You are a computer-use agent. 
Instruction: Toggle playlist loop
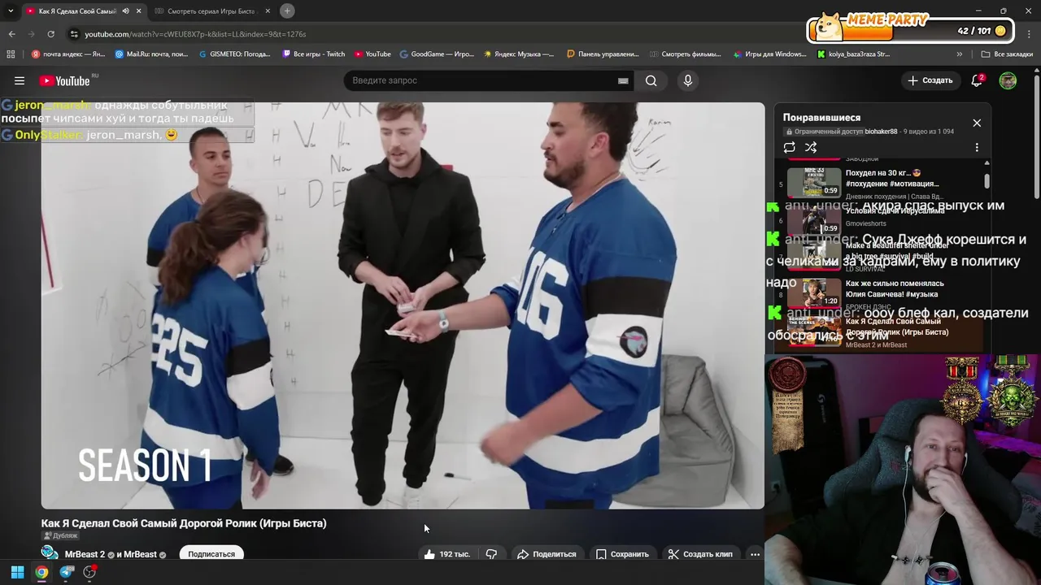click(x=789, y=147)
